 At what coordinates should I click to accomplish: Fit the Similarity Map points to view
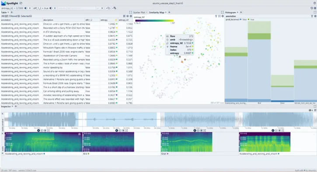219,16
